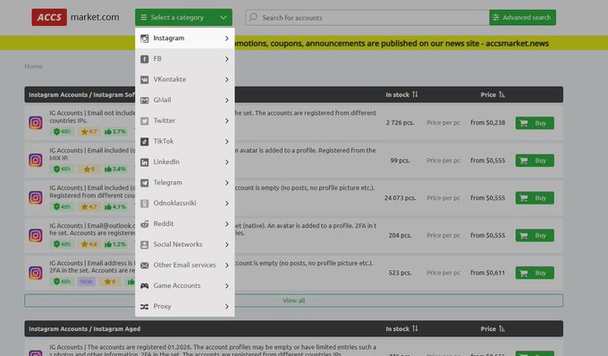Open Advanced search
Viewport: 608px width, 356px height.
click(x=522, y=18)
